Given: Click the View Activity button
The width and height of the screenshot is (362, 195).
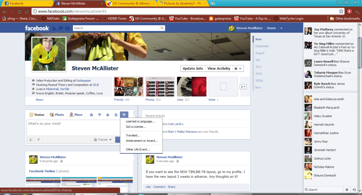Looking at the screenshot, I should [219, 69].
